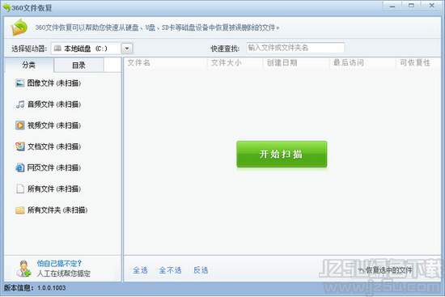The height and width of the screenshot is (297, 445).
Task: Switch to the 分类 tab
Action: pyautogui.click(x=28, y=65)
